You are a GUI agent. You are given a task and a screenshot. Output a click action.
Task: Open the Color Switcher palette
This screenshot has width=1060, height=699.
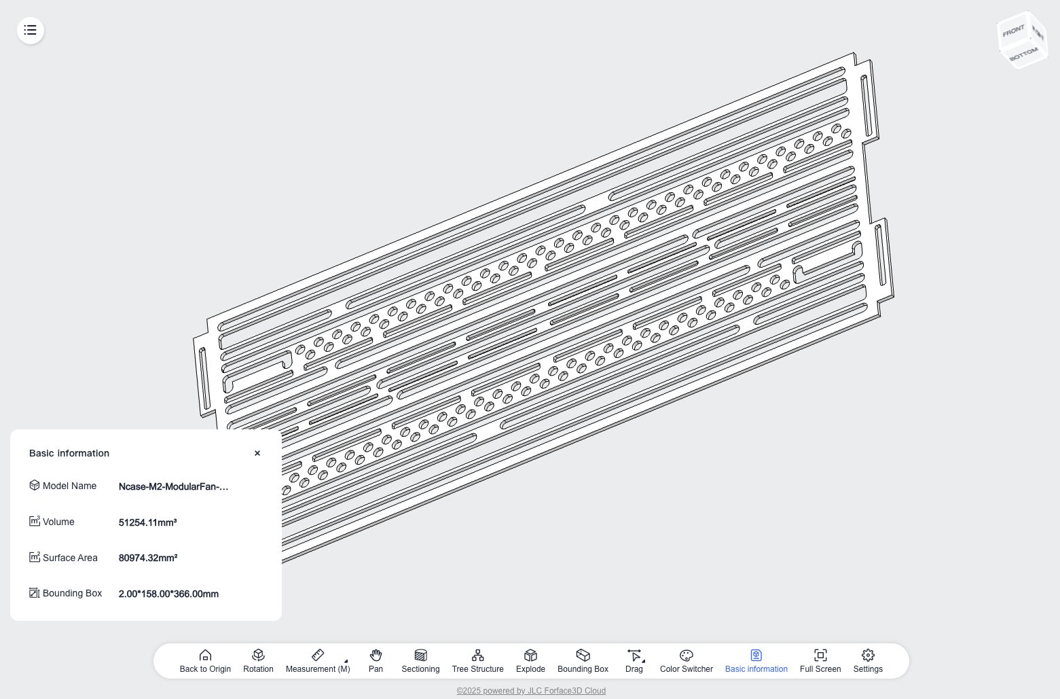686,656
